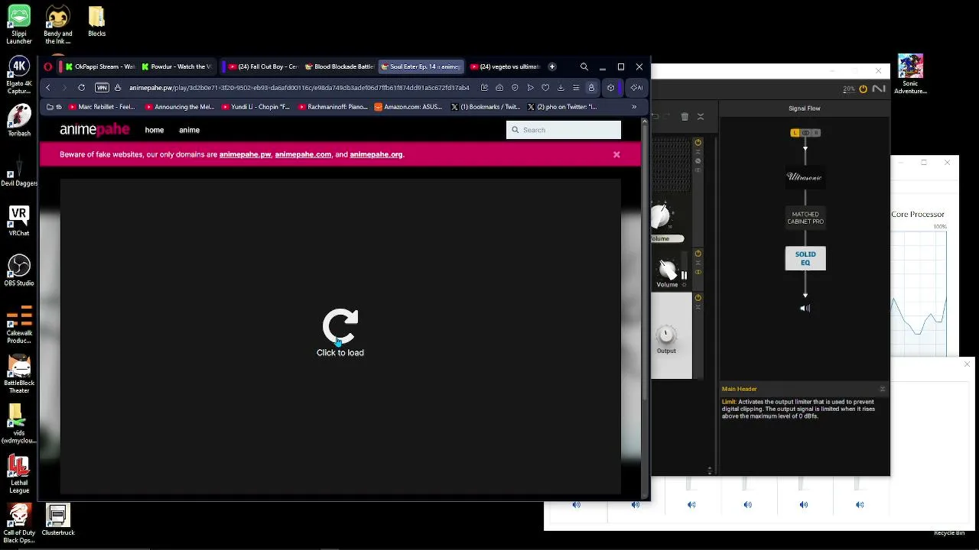Follow the animepahe.com link in the banner
Screen dimensions: 979x550
(303, 154)
